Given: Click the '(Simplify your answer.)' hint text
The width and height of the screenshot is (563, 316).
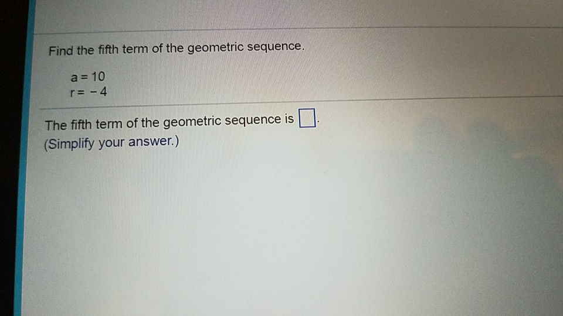Looking at the screenshot, I should coord(111,143).
